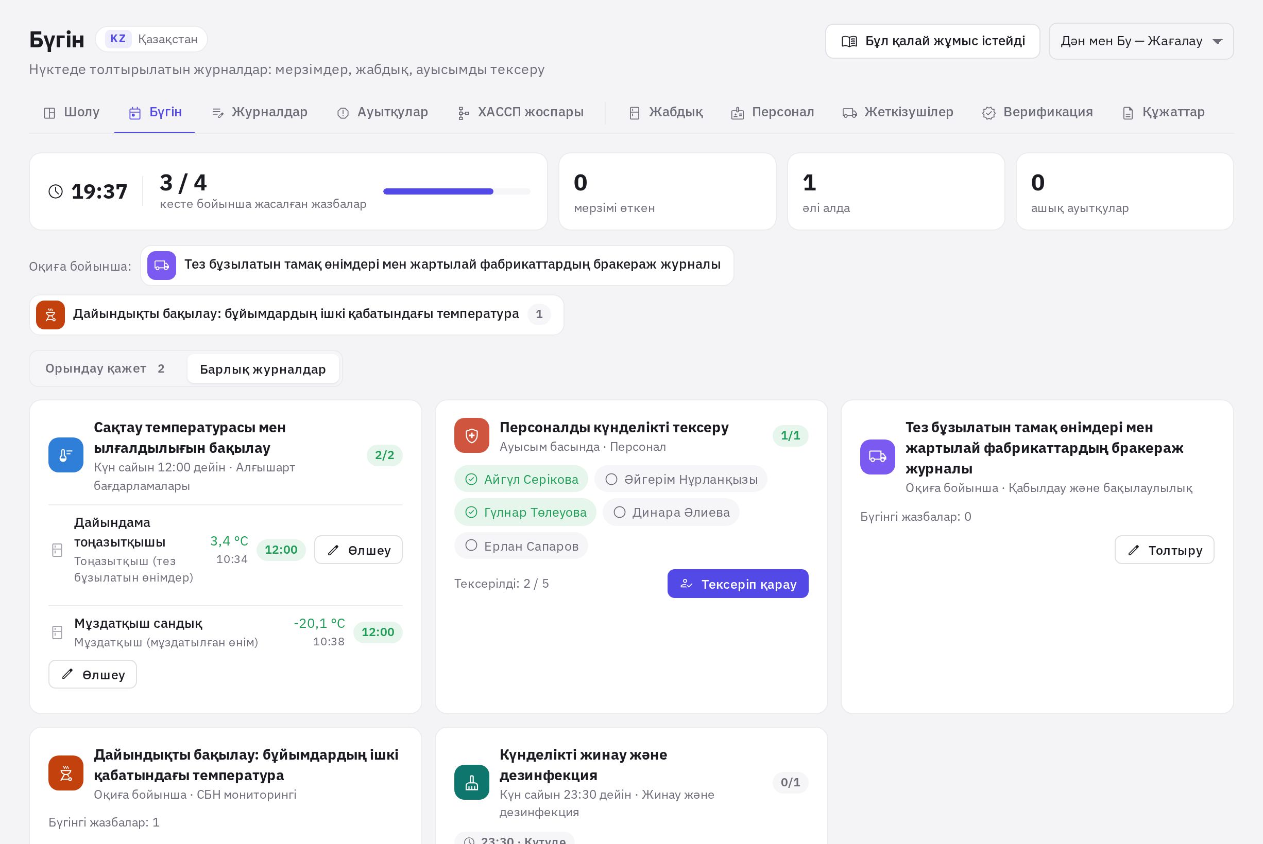This screenshot has width=1263, height=844.
Task: Switch to the Персонал tab
Action: pyautogui.click(x=772, y=112)
